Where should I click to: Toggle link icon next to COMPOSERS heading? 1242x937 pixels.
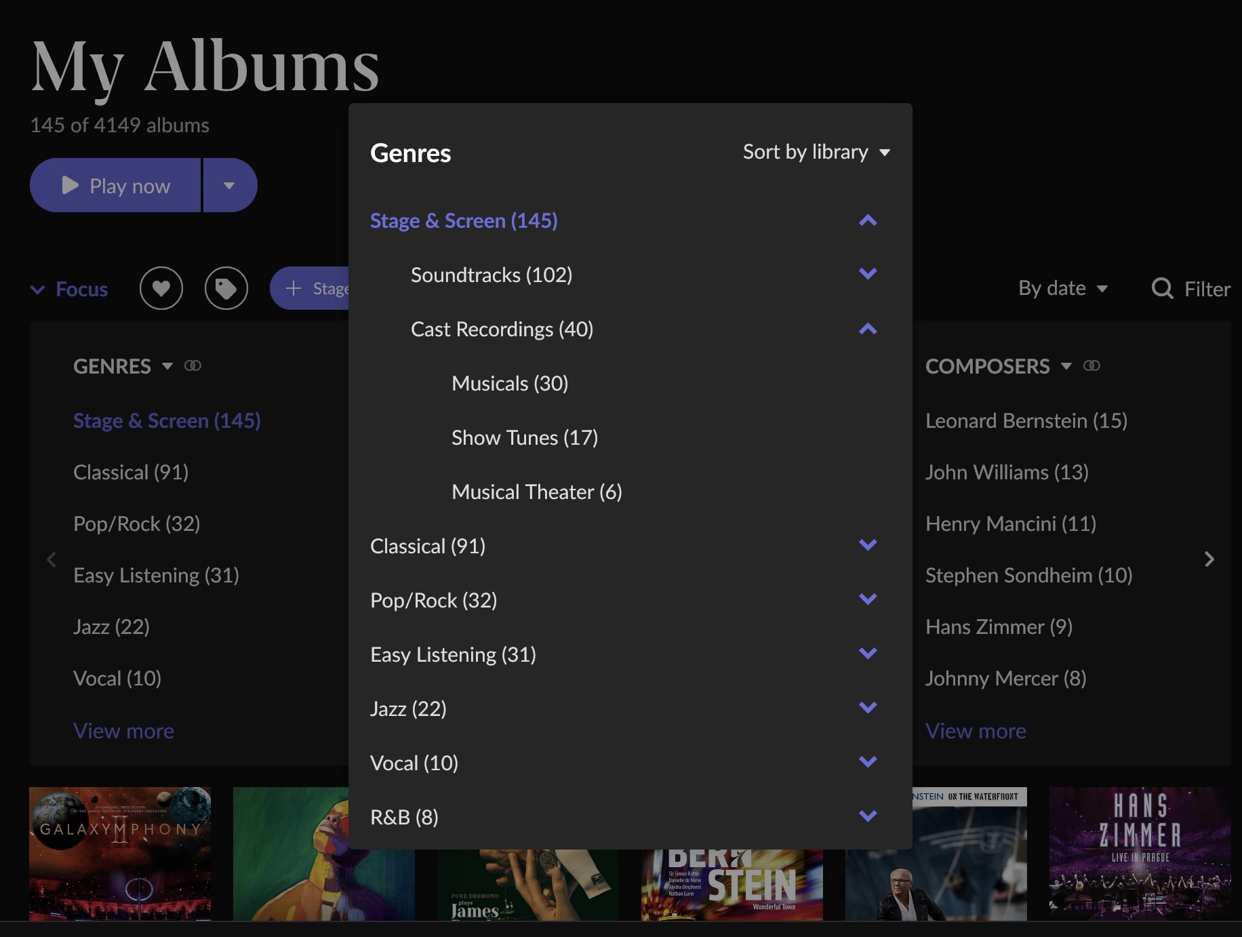1091,366
